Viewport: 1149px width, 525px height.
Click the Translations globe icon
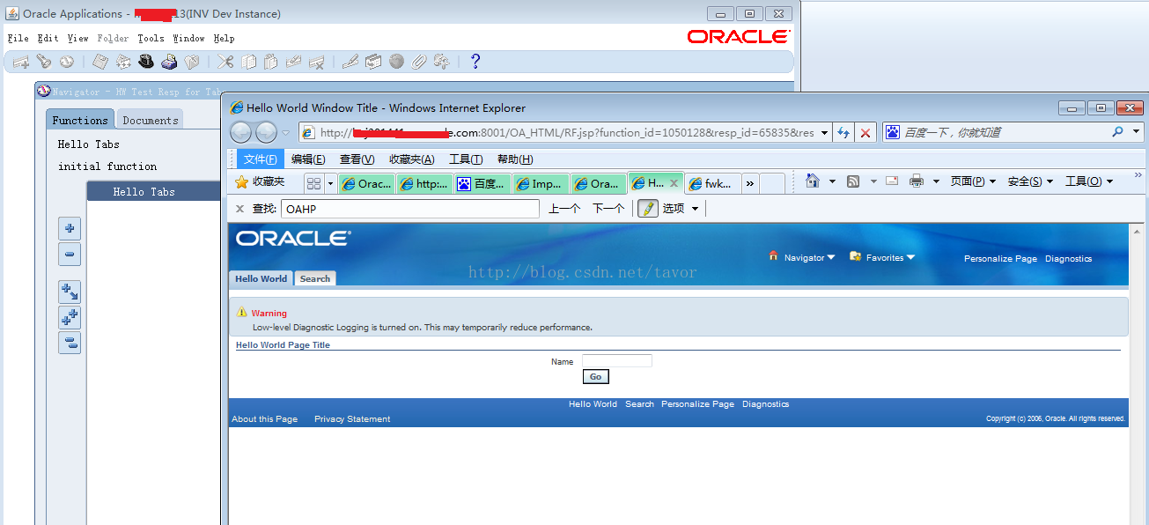(396, 62)
